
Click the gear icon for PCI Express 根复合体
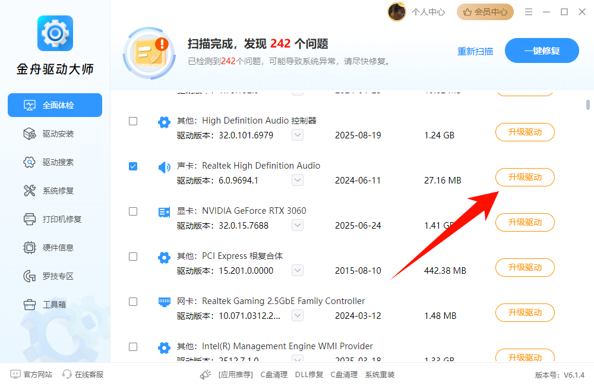click(x=164, y=258)
